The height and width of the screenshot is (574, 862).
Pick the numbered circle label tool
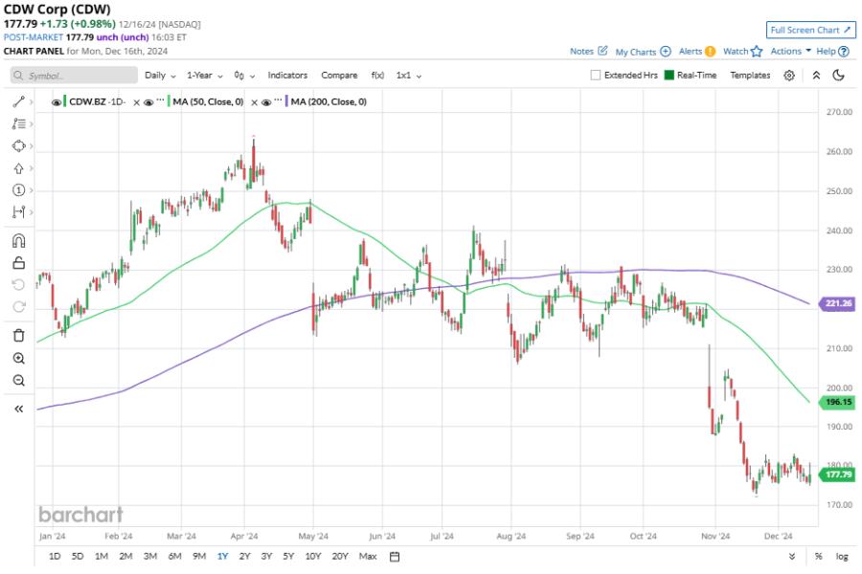(19, 190)
